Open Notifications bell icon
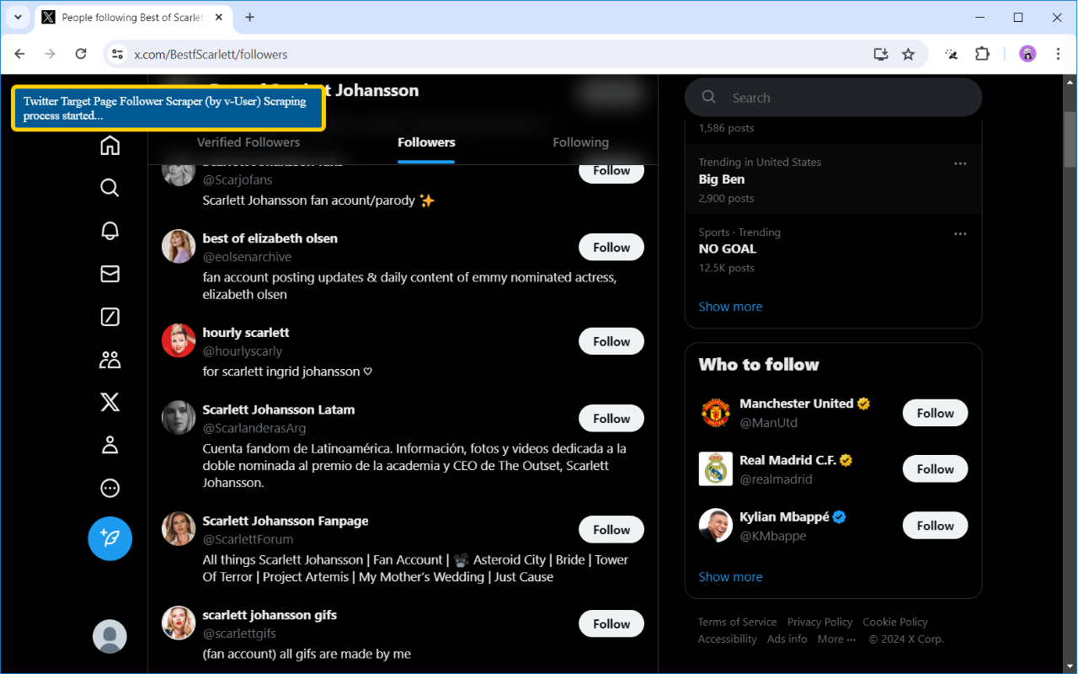 point(109,231)
